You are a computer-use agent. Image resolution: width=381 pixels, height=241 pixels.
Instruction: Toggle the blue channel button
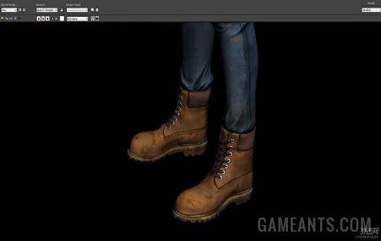point(47,19)
